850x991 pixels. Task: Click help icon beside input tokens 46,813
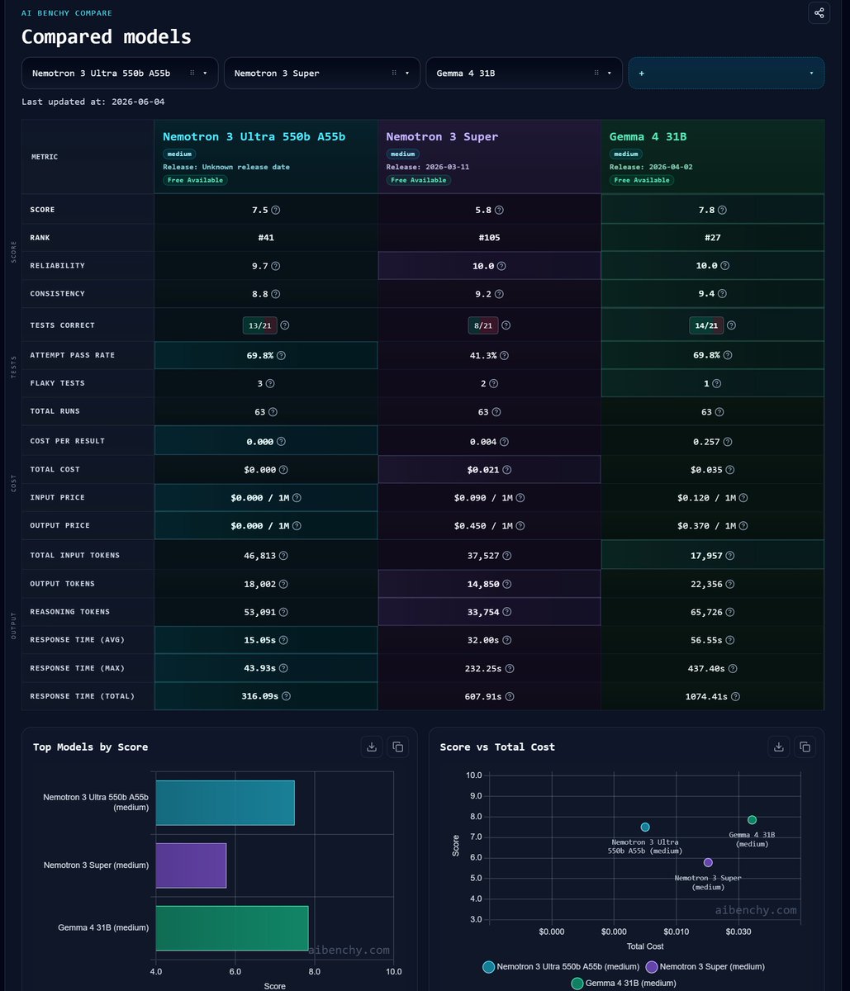point(283,556)
